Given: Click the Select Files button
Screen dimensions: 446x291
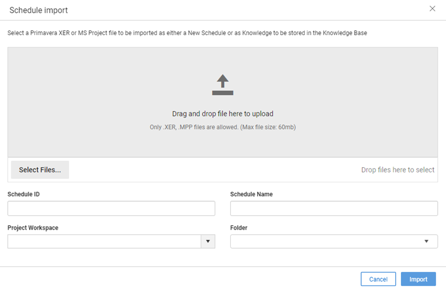Looking at the screenshot, I should pyautogui.click(x=40, y=170).
